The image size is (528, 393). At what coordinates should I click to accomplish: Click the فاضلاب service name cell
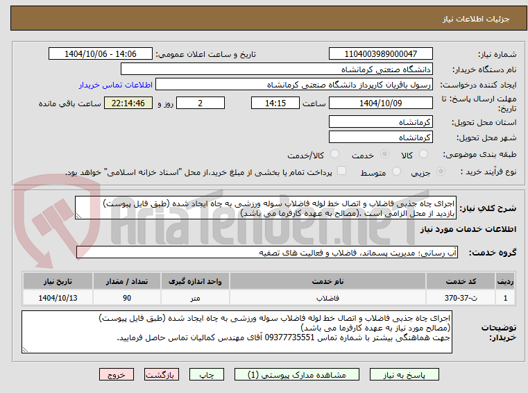point(327,298)
